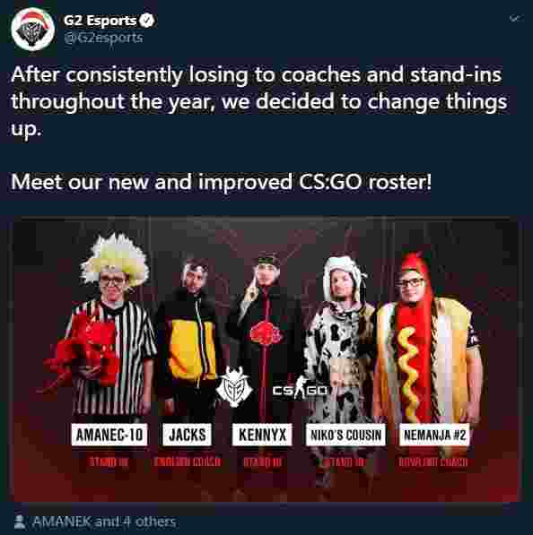Click the verified checkmark badge
533x535 pixels.
tap(147, 21)
